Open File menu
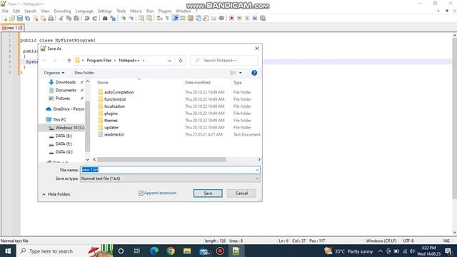This screenshot has height=257, width=457. (x=5, y=11)
